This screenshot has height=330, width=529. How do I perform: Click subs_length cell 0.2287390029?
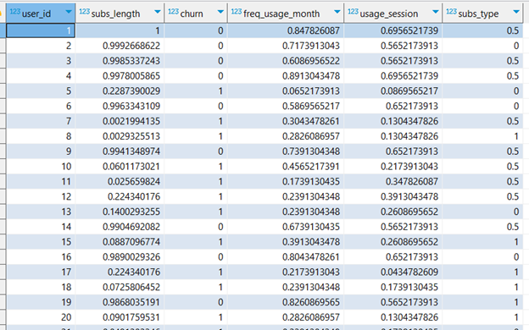pos(120,91)
